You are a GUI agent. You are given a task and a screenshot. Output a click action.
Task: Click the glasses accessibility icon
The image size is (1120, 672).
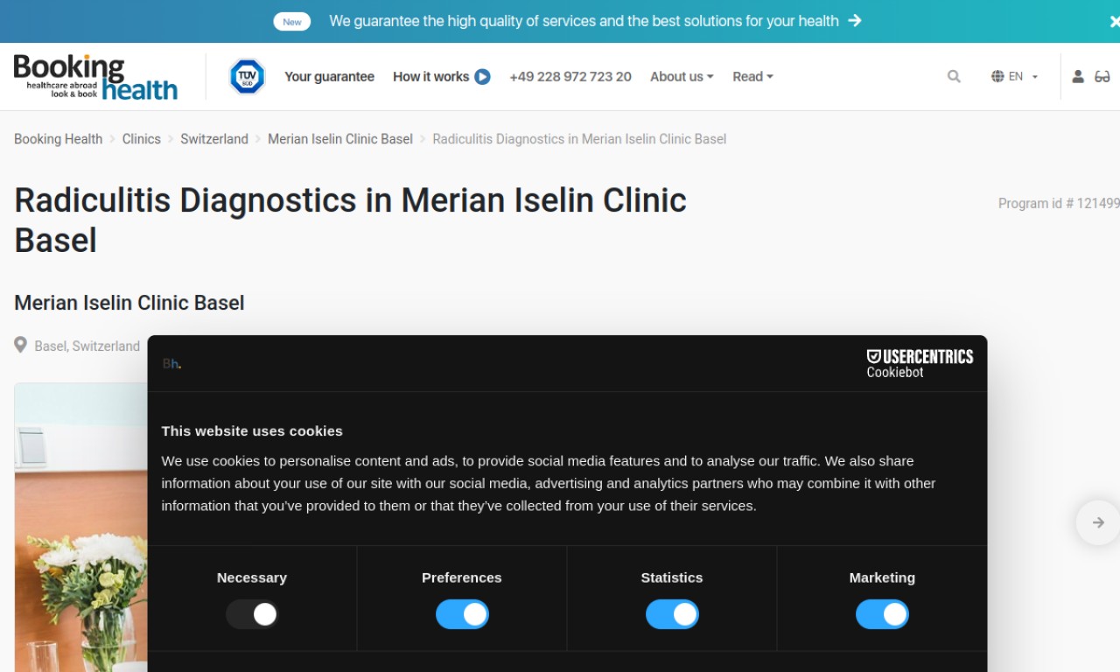(x=1102, y=77)
